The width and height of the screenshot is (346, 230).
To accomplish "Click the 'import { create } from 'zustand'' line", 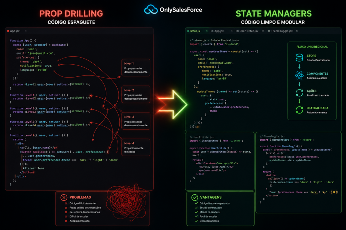I will tap(215, 44).
